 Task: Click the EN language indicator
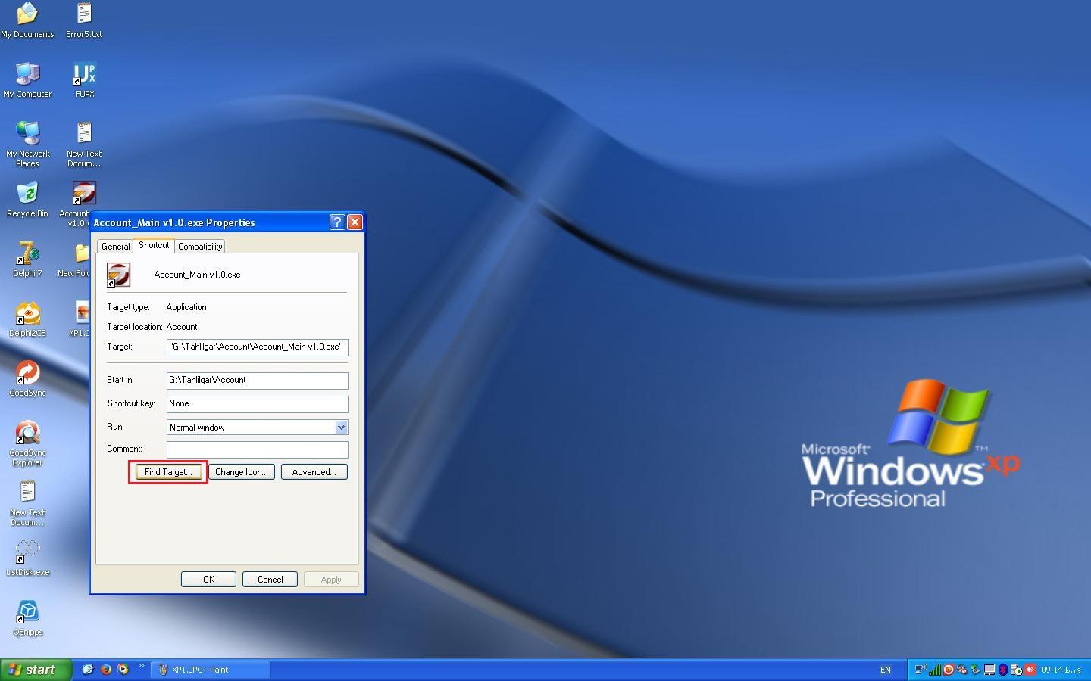pos(886,670)
